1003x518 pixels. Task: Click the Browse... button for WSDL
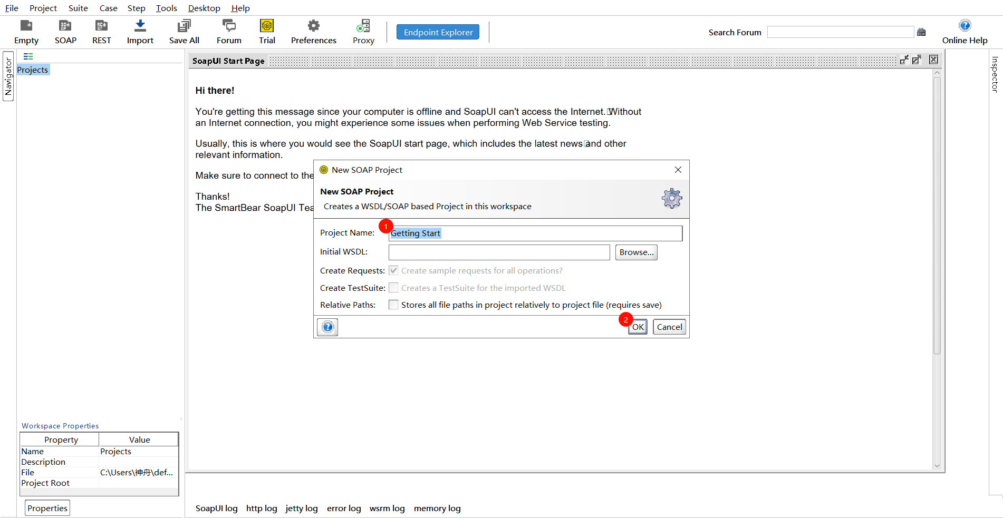click(636, 252)
